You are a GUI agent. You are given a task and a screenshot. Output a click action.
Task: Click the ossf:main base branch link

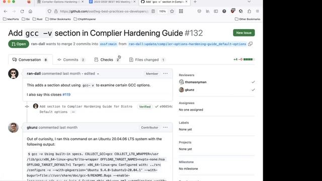coord(108,44)
